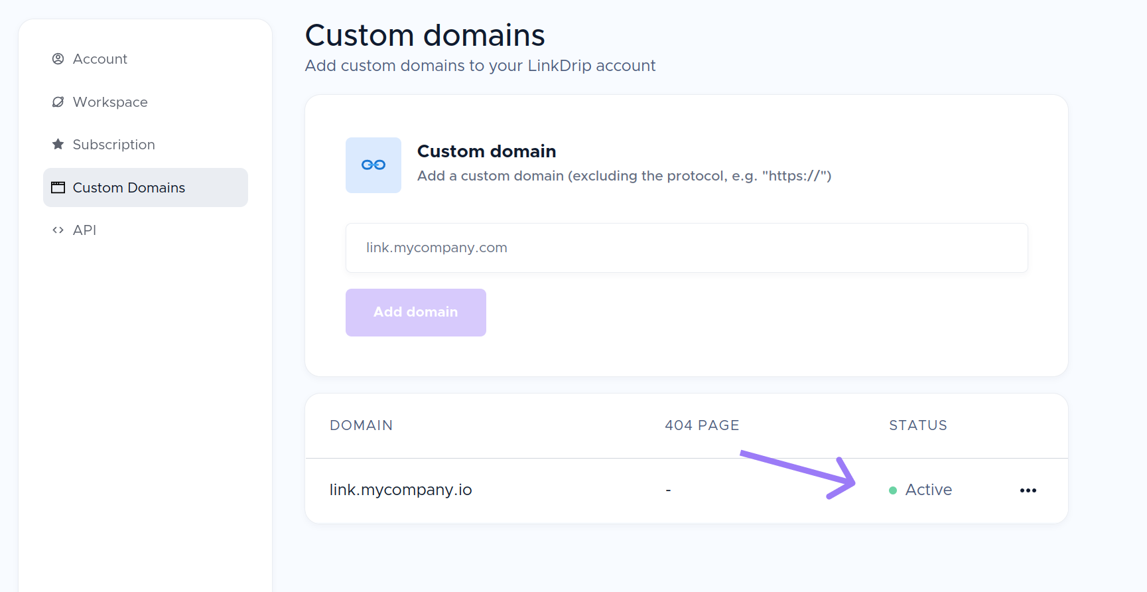Click the code brackets icon beside API
The image size is (1147, 592).
(58, 230)
